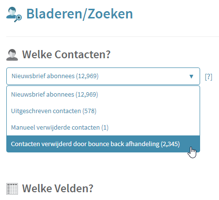
Task: Click the dropdown triangle arrow in contacts selector
Action: point(191,76)
